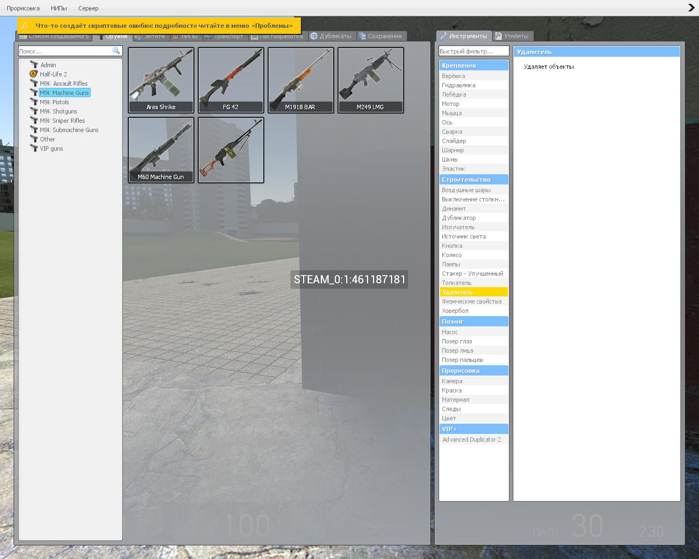Open the НИПы menu in menu bar
Image resolution: width=699 pixels, height=559 pixels.
point(59,8)
